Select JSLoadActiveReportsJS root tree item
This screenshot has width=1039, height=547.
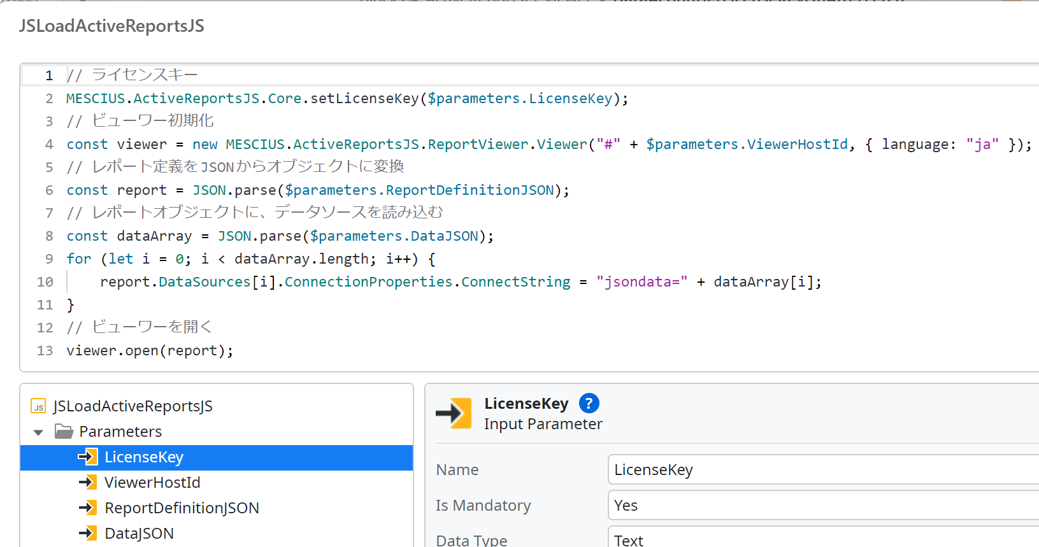133,406
